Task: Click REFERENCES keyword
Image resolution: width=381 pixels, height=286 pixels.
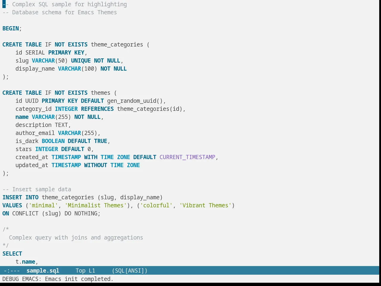Action: tap(97, 109)
